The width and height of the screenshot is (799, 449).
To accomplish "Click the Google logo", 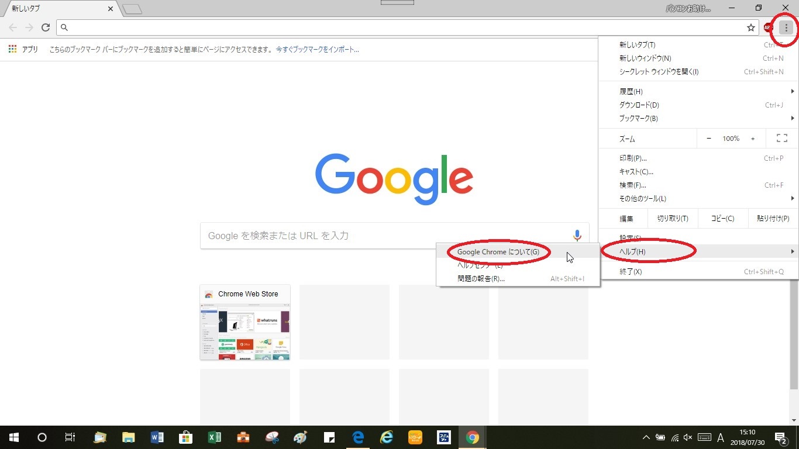I will 394,179.
